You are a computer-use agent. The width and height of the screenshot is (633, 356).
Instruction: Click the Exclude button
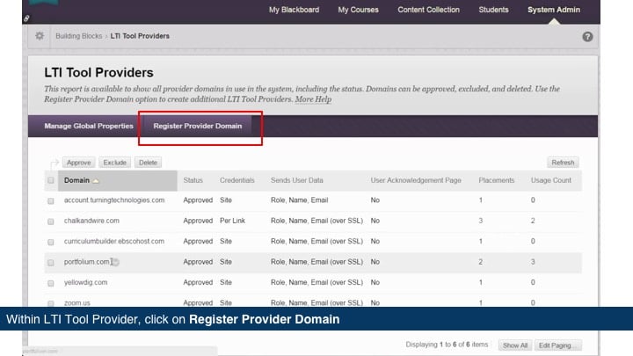tap(114, 163)
